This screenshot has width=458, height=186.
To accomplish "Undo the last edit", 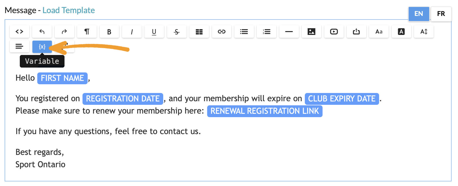I will 42,32.
